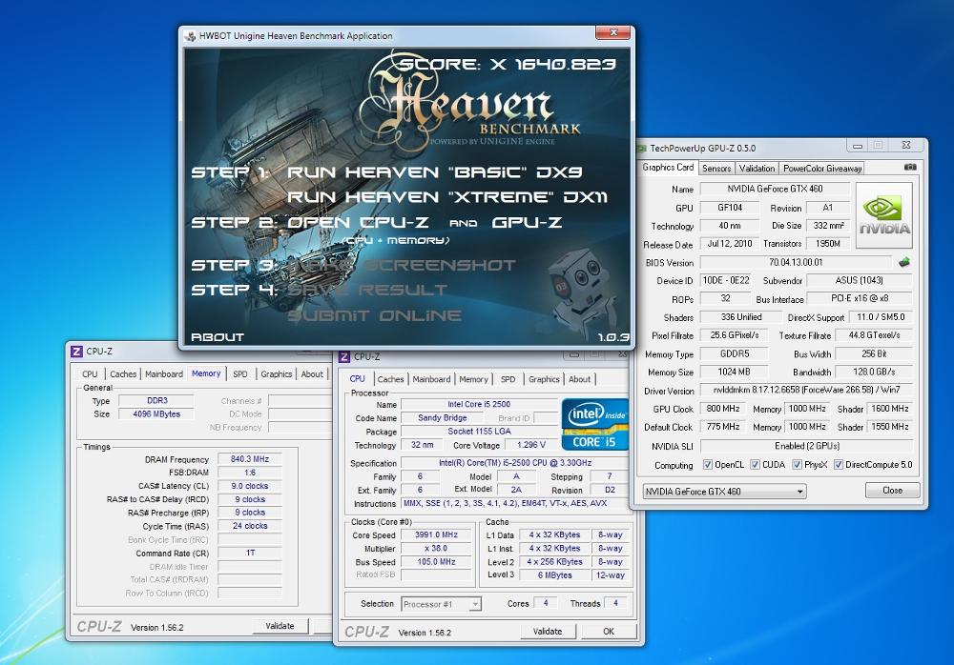
Task: Toggle the CUDA checkbox
Action: (x=755, y=464)
